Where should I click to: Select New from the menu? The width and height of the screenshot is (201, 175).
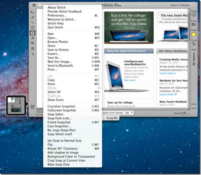coord(73,34)
